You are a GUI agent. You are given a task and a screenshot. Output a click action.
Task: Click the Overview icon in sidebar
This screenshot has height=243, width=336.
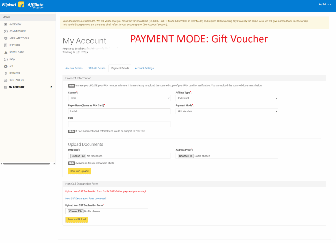point(6,24)
